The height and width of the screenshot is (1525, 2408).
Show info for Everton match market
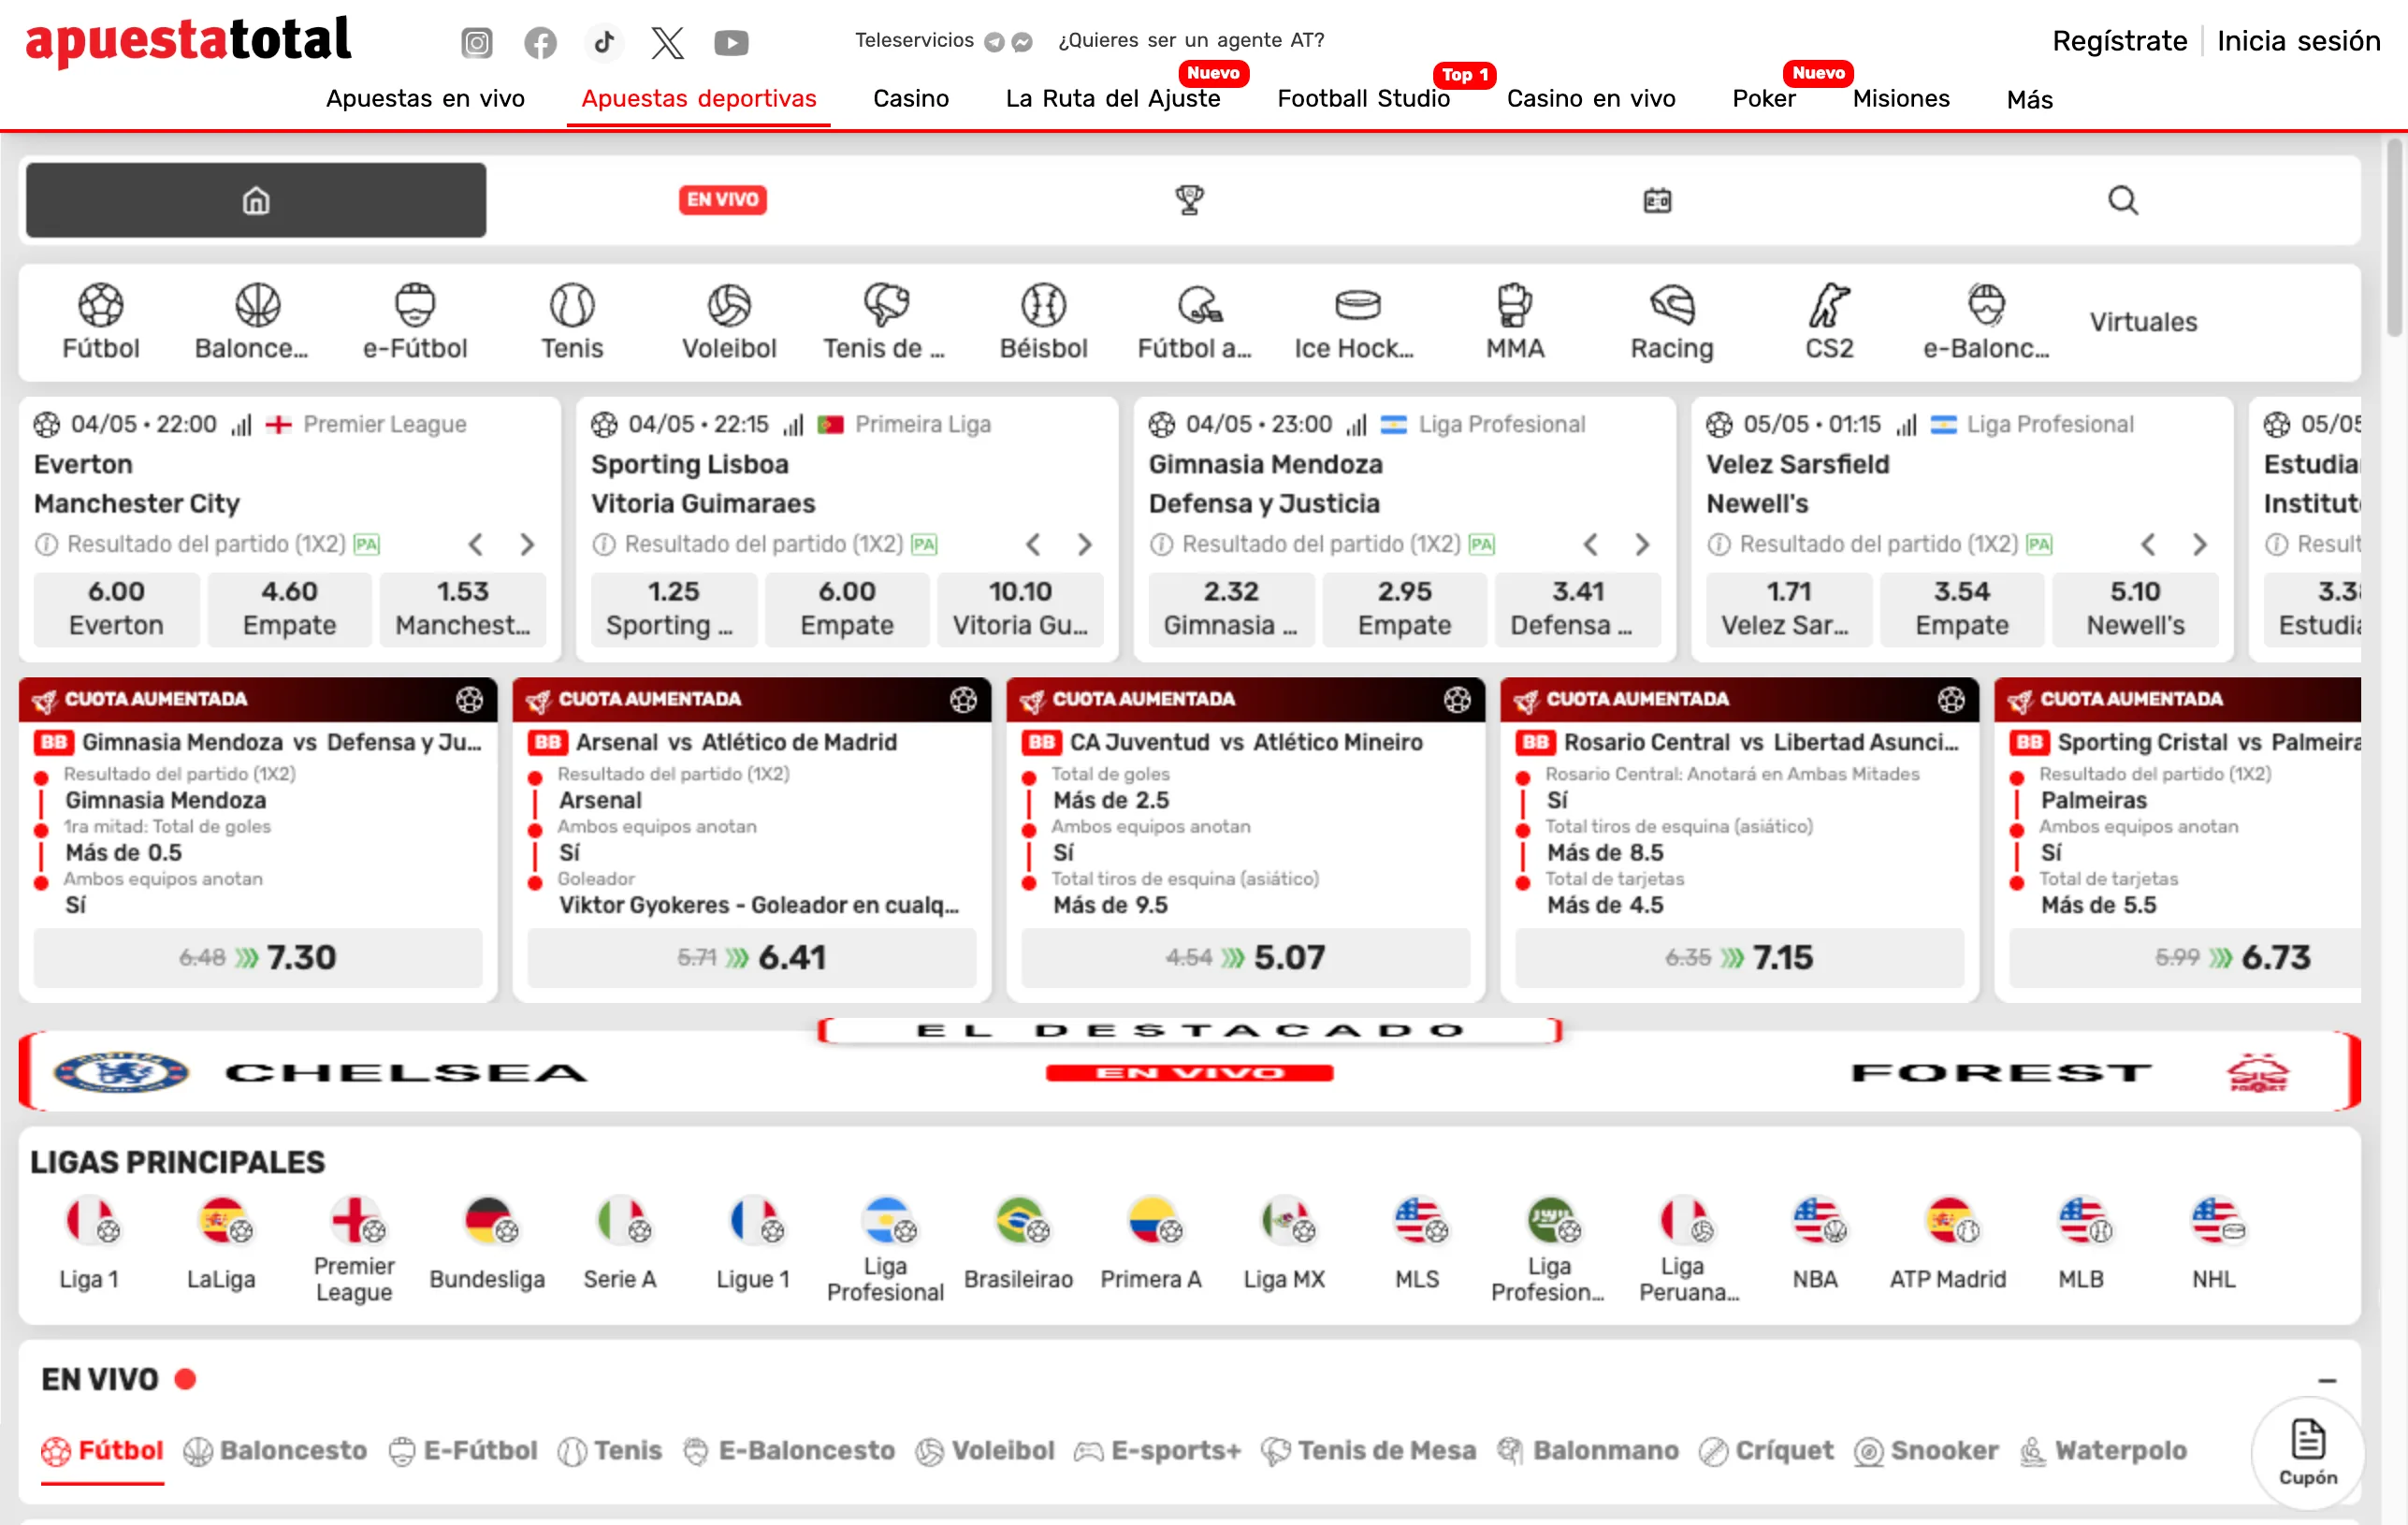click(x=46, y=545)
